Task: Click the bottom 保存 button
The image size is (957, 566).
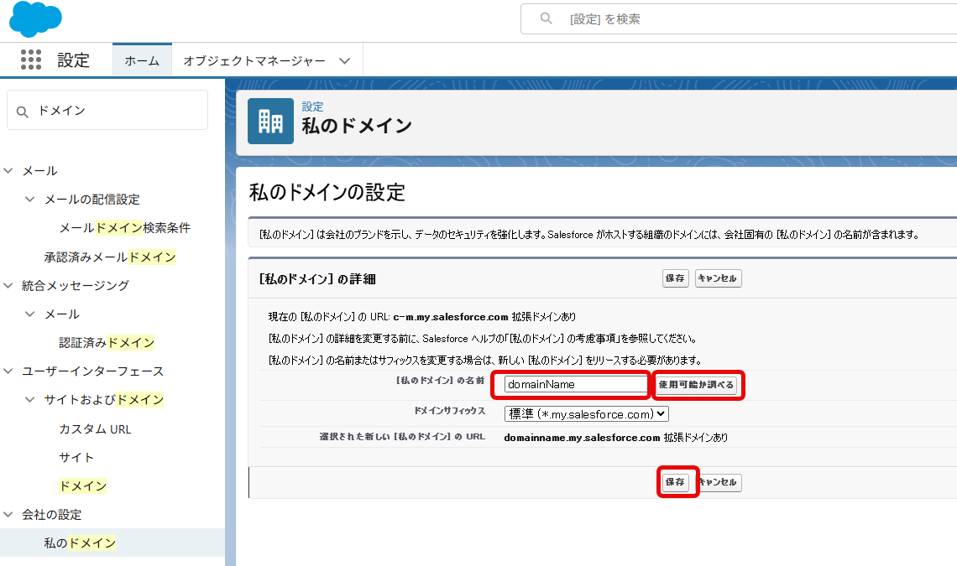Action: (676, 482)
